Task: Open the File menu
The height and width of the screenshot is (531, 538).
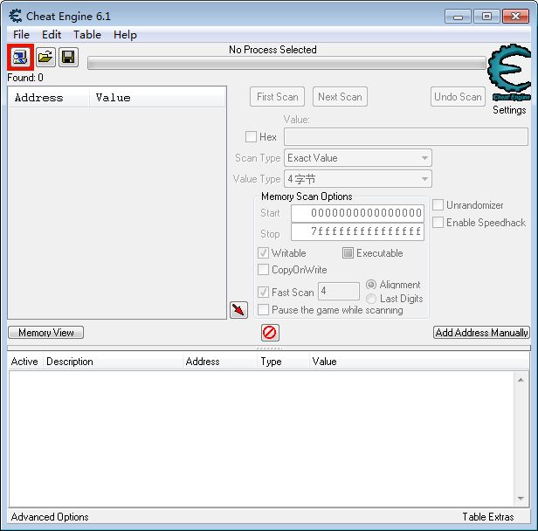Action: pos(21,35)
